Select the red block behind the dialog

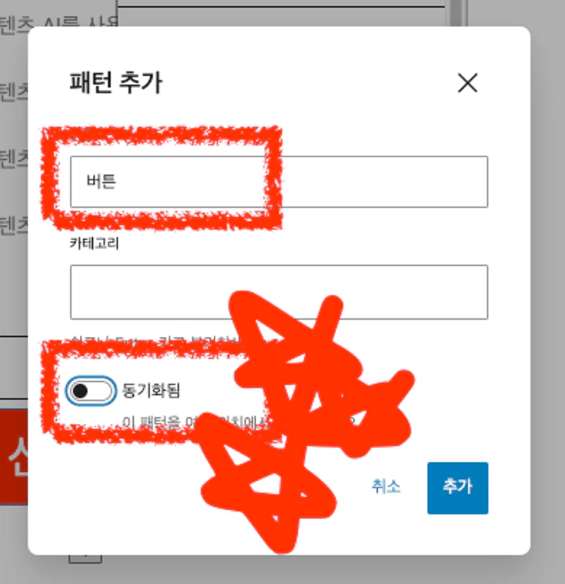pyautogui.click(x=14, y=456)
